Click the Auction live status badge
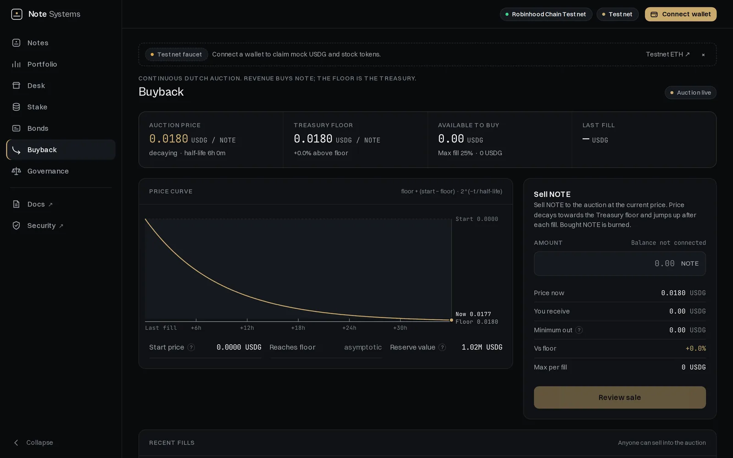The image size is (733, 458). click(690, 93)
